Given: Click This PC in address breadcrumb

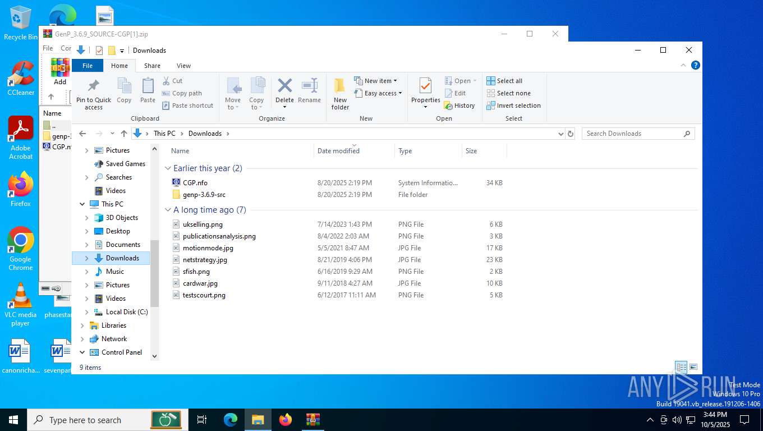Looking at the screenshot, I should (164, 134).
